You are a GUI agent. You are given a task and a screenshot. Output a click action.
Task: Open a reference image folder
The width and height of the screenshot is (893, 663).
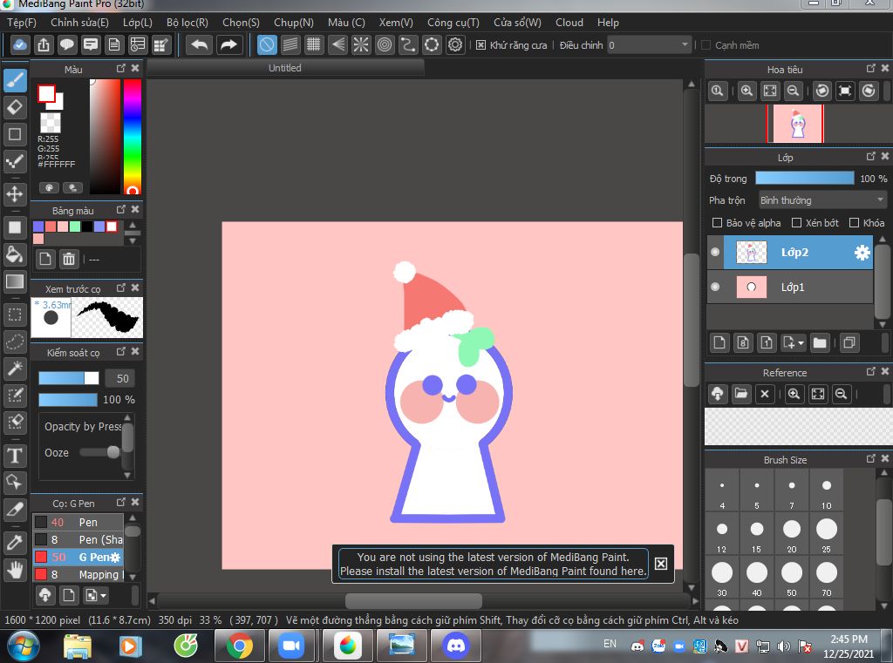point(741,394)
